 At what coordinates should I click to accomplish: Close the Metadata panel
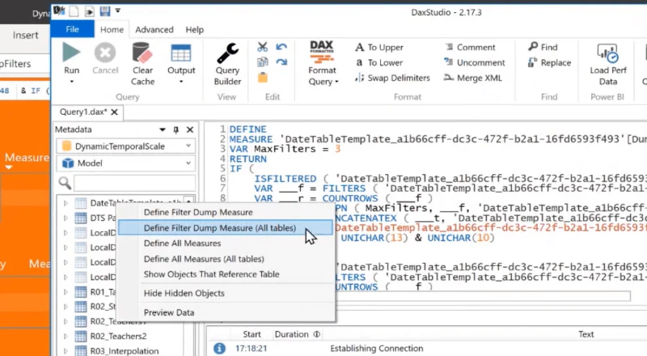coord(190,129)
